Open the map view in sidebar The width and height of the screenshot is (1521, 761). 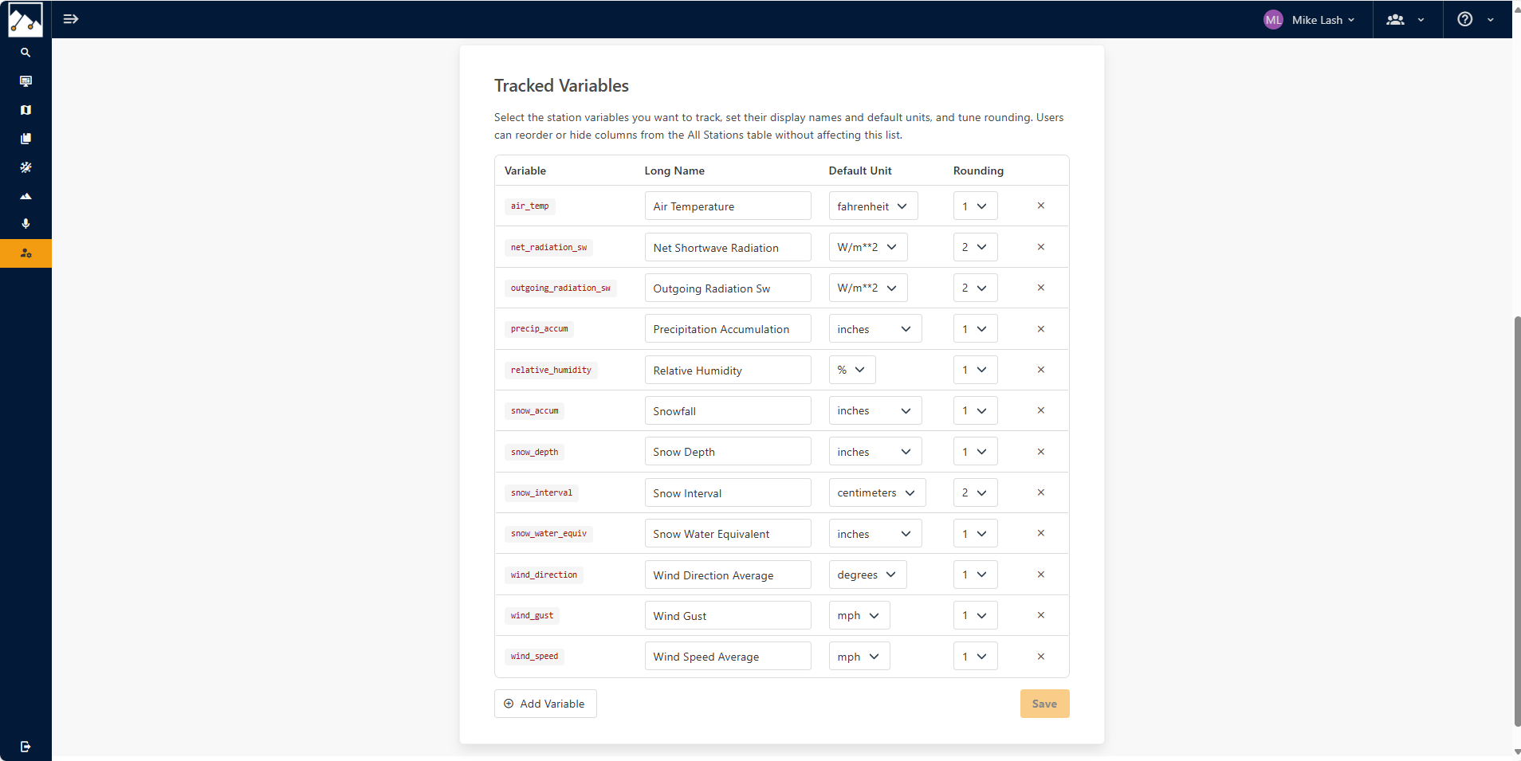[26, 110]
